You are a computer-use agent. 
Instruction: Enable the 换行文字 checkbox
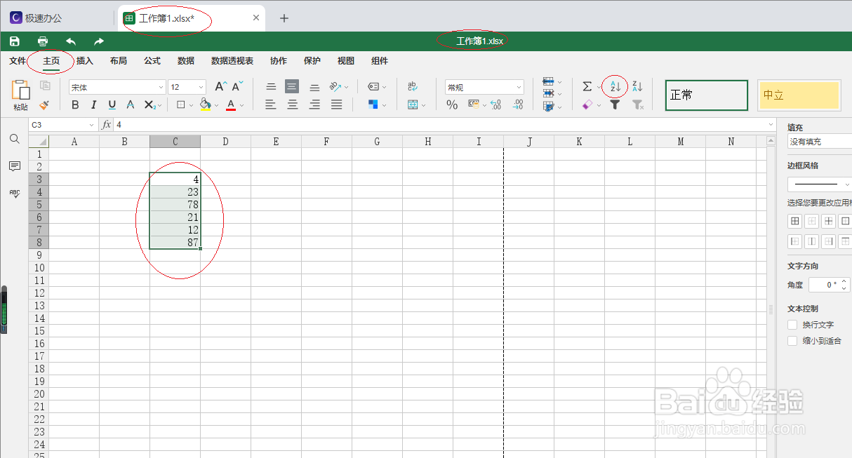pos(793,325)
